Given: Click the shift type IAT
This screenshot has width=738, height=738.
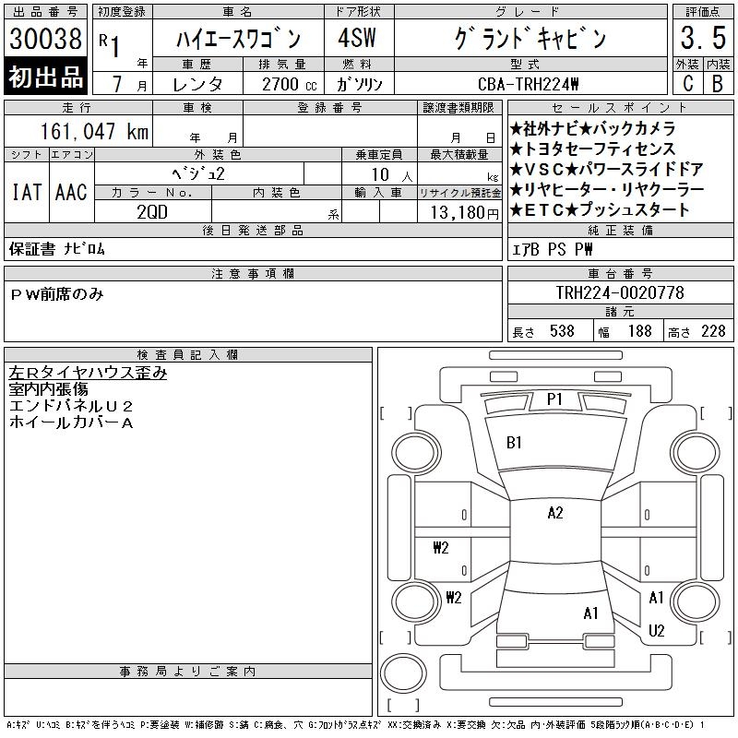Looking at the screenshot, I should (x=27, y=192).
